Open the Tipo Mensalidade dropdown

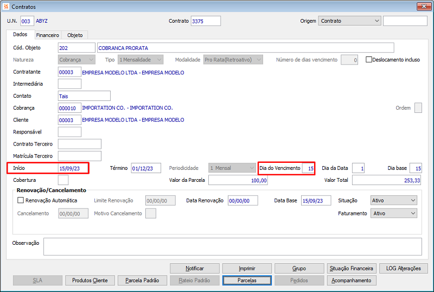[141, 60]
